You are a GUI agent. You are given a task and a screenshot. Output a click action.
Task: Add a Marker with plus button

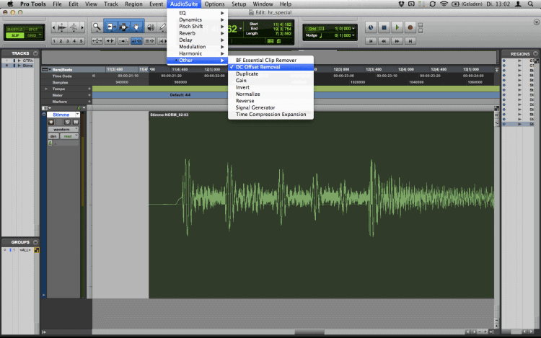point(89,102)
